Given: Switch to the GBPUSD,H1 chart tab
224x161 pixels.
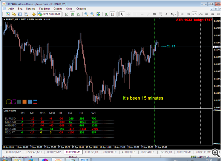Looking at the screenshot, I should pos(110,152).
